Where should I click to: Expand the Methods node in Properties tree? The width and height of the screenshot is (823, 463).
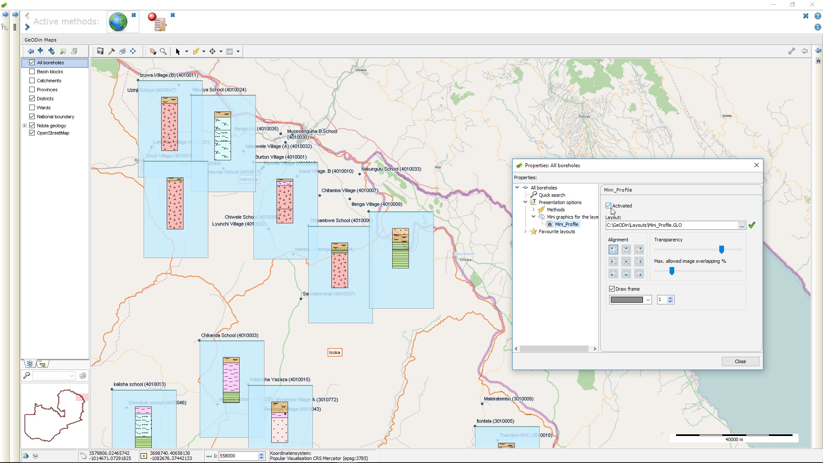pos(534,209)
